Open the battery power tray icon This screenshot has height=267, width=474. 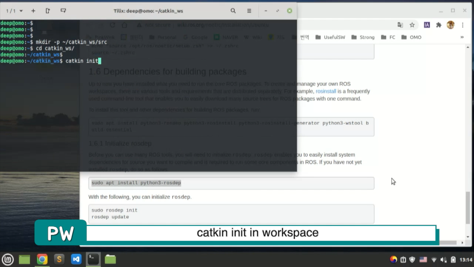click(453, 260)
